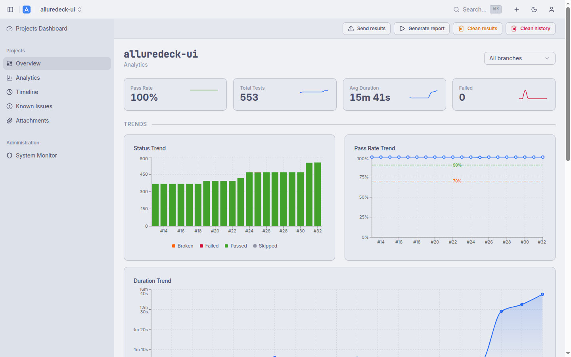Open System Monitor in sidebar
571x357 pixels.
[x=57, y=155]
